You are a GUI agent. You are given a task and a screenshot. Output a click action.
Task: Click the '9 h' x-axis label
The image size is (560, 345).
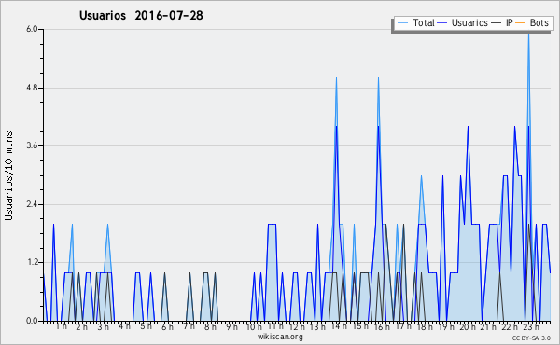coord(231,326)
